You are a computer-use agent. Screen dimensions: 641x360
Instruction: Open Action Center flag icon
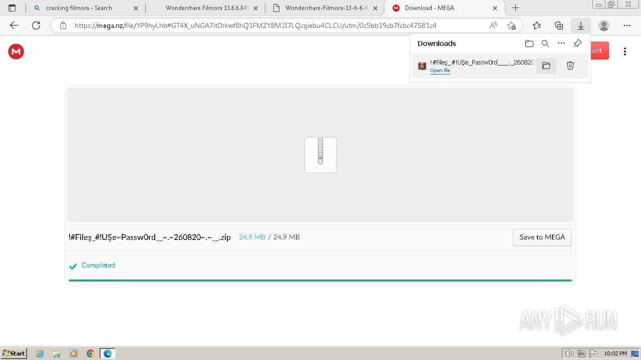coord(593,353)
